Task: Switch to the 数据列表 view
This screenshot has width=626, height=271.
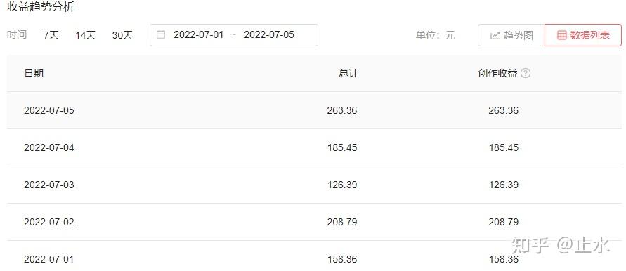Action: pyautogui.click(x=583, y=35)
